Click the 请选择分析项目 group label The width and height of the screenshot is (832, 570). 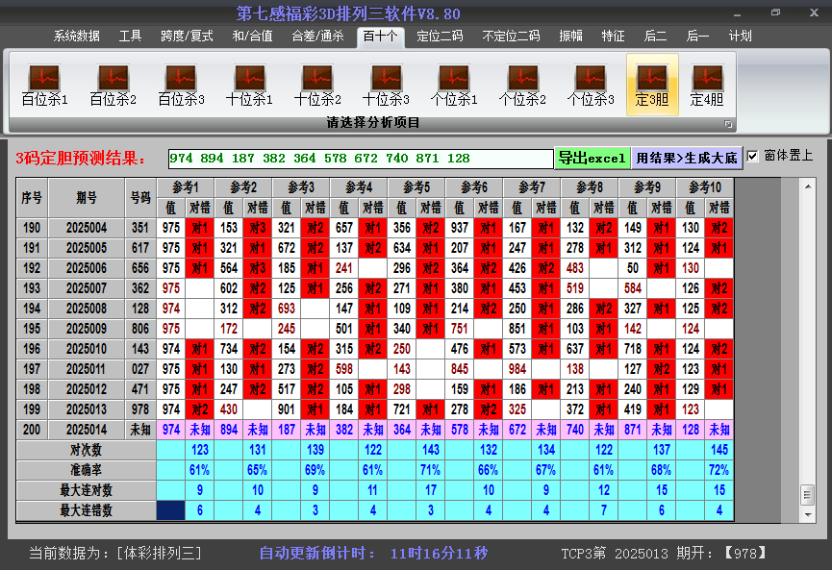373,123
